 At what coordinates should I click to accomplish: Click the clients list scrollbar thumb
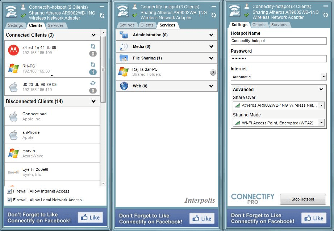coord(103,69)
